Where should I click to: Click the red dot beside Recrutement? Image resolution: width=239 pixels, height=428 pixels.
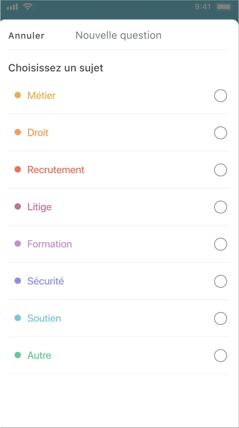point(18,170)
